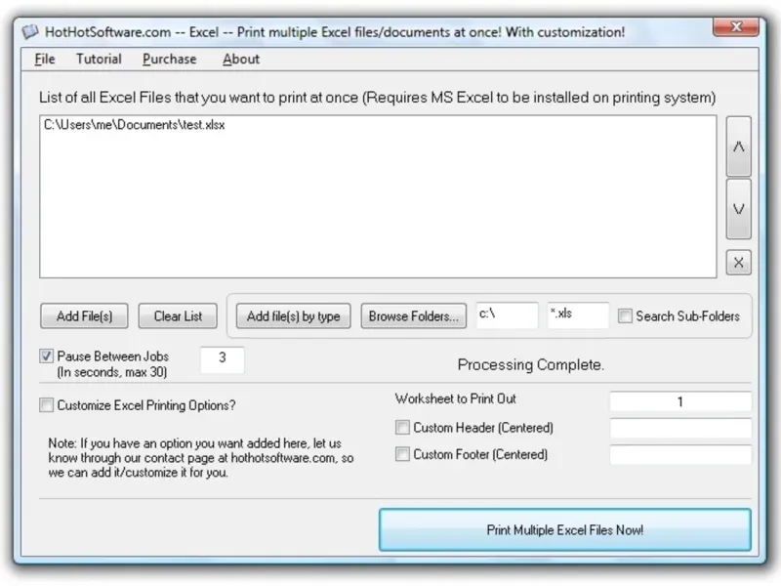781x586 pixels.
Task: Click the app icon in the title bar
Action: point(30,32)
